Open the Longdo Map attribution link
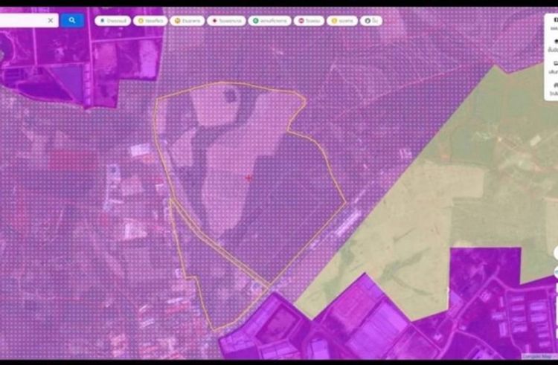558x365 pixels. [534, 355]
